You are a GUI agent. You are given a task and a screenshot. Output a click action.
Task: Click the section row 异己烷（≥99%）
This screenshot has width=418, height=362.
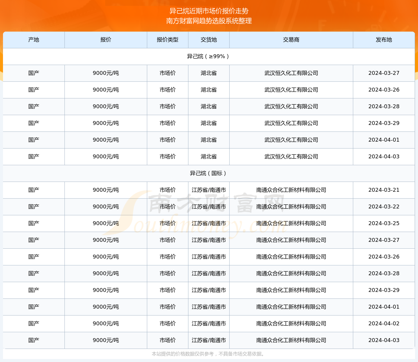(209, 56)
